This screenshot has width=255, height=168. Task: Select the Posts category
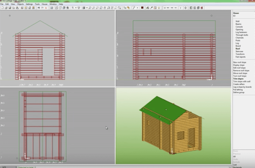238,40
